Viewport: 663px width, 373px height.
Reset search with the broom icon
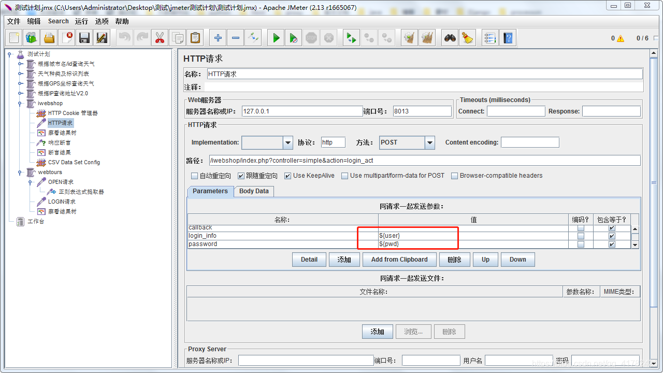coord(468,38)
